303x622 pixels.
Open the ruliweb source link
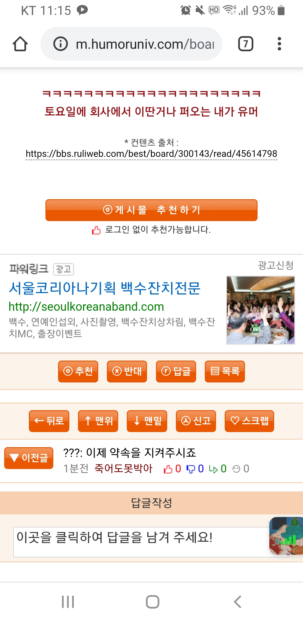pos(151,154)
